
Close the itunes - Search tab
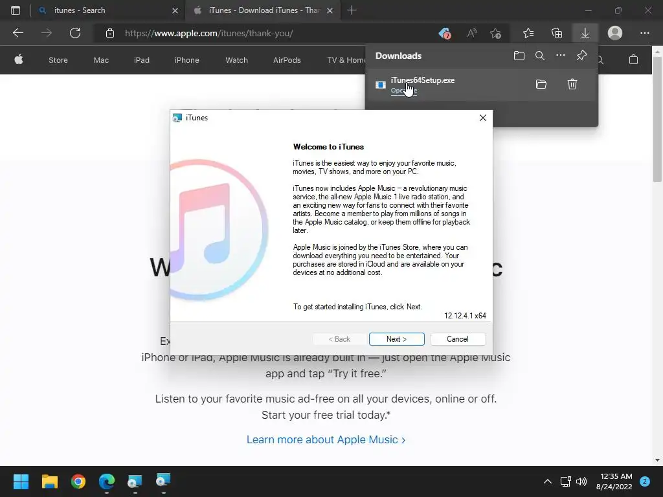[x=175, y=10]
